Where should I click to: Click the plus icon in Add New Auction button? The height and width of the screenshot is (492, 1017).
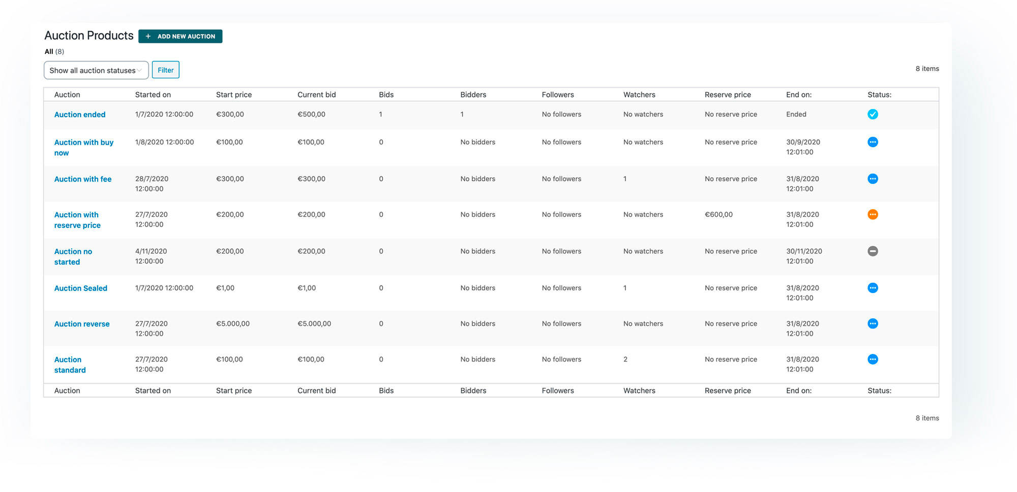148,36
